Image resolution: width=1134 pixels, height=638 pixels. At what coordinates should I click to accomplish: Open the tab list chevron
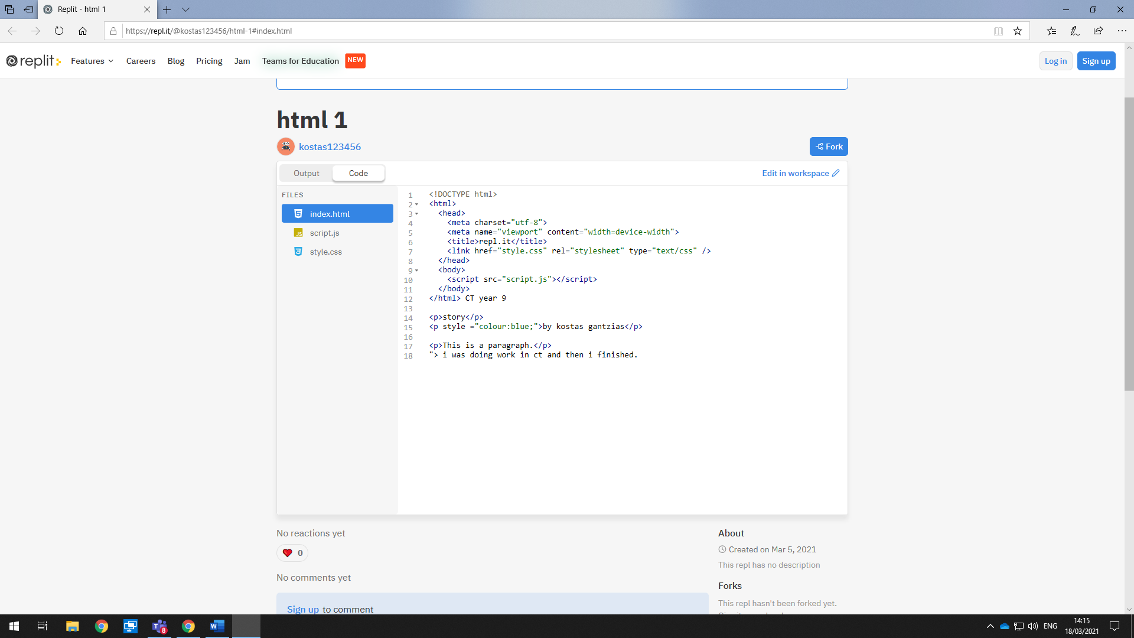[185, 9]
